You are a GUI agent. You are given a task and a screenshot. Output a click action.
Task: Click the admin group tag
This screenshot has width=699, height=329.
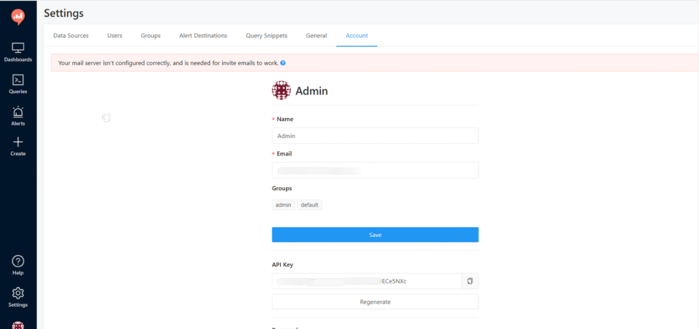283,204
